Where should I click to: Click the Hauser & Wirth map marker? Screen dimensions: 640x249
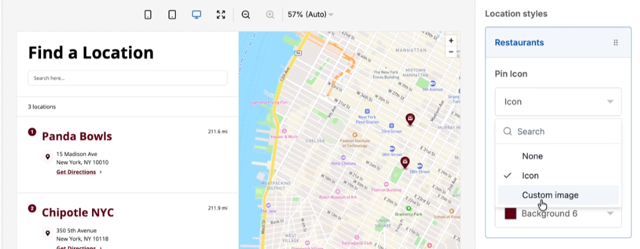point(284,130)
